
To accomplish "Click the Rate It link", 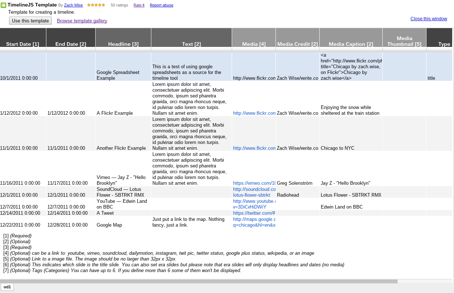I will [x=139, y=5].
